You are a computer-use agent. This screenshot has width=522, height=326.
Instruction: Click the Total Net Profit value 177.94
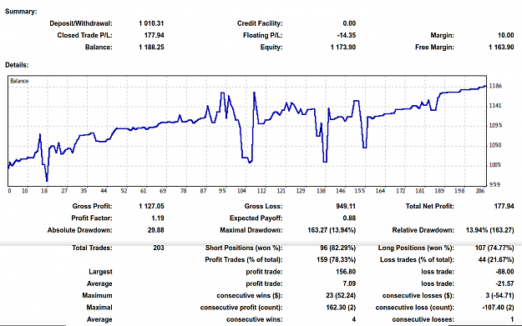point(504,207)
